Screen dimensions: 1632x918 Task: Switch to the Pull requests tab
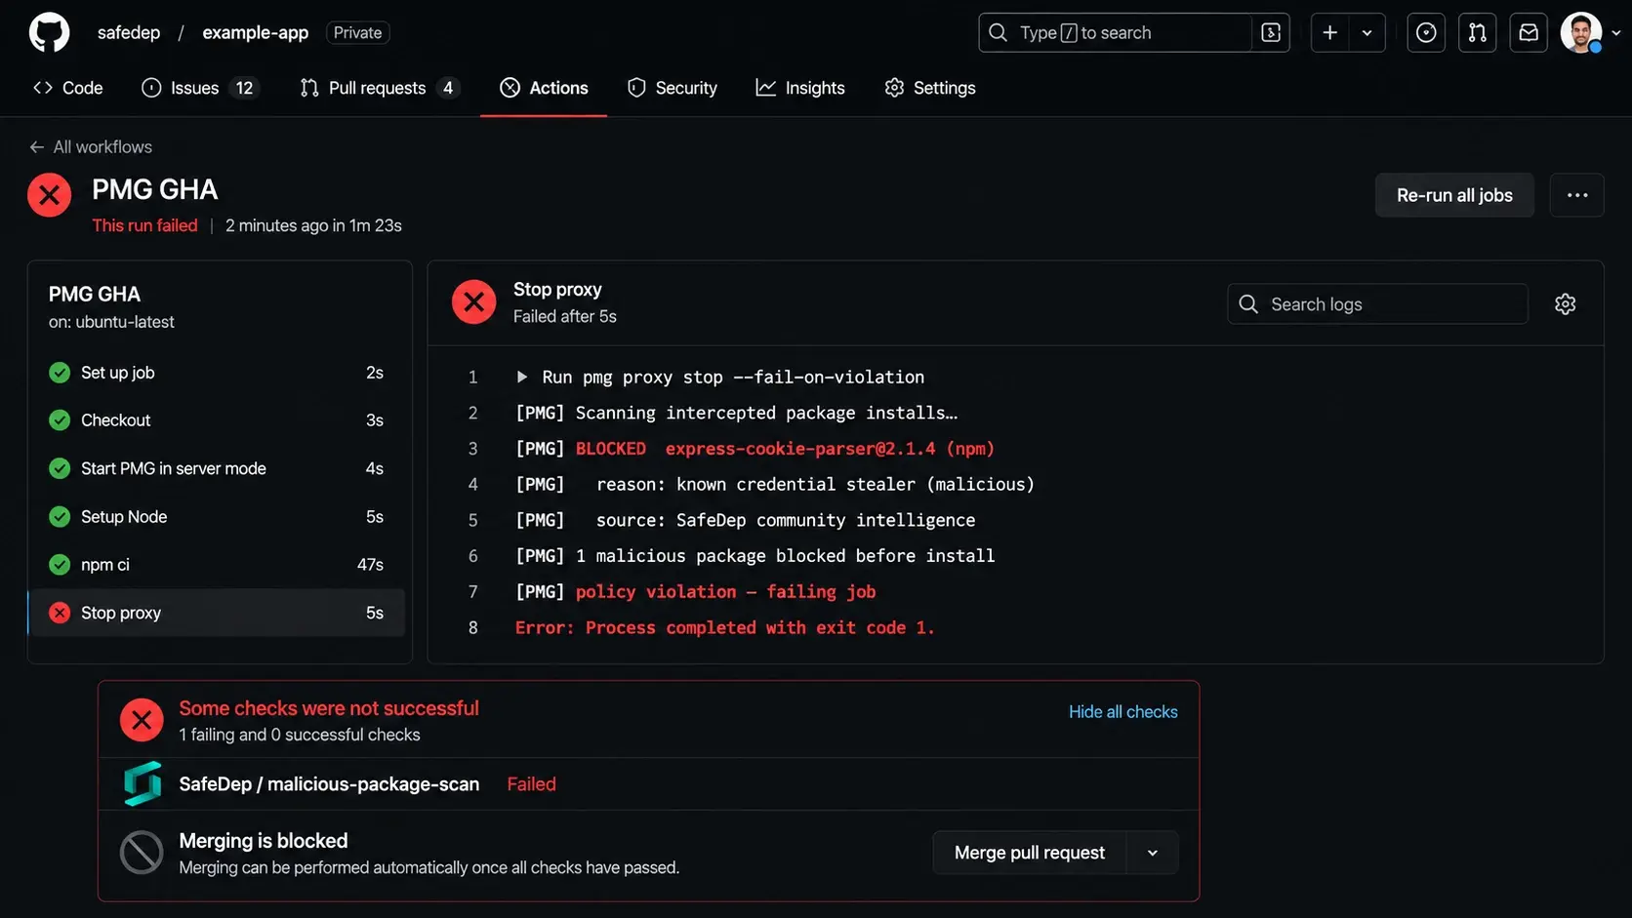(x=379, y=88)
